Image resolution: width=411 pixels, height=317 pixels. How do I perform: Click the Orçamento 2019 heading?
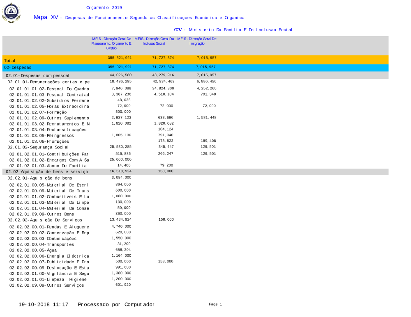(x=104, y=8)
